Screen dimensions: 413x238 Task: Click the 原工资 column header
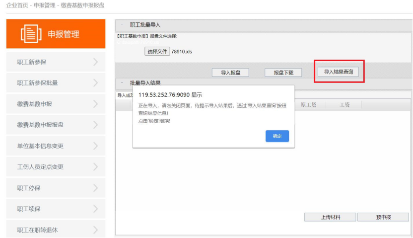pos(308,105)
